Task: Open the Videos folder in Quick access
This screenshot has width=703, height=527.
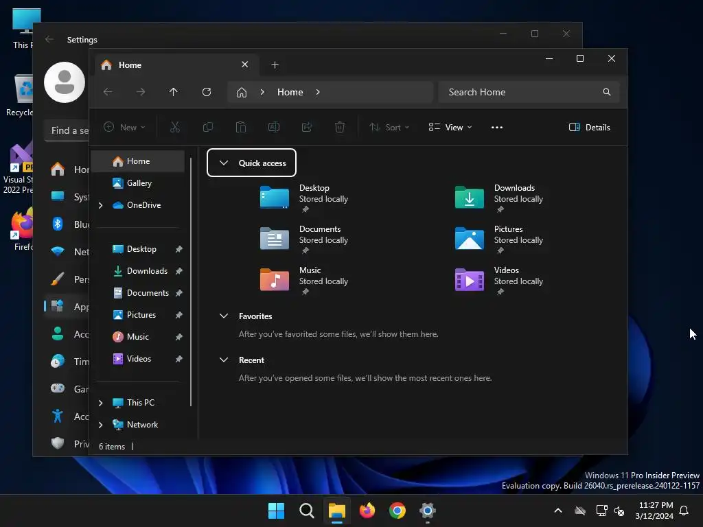Action: (x=499, y=281)
